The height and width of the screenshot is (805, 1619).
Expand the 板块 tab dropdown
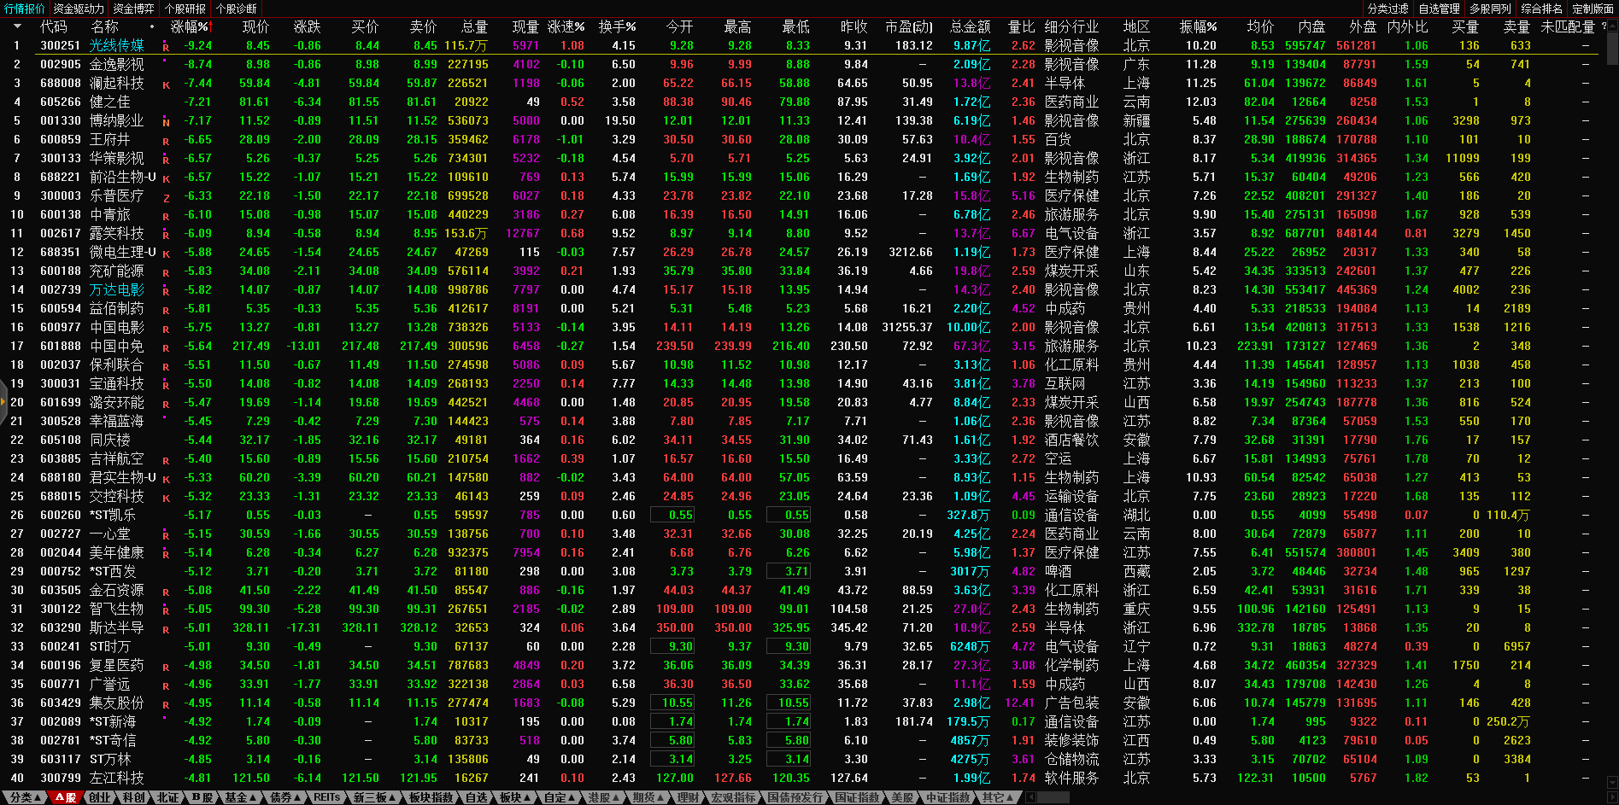click(x=515, y=797)
